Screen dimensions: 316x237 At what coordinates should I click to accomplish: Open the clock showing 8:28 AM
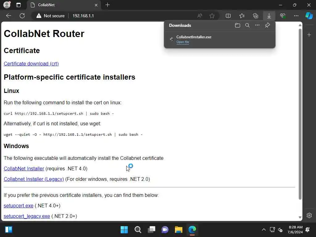(x=295, y=230)
